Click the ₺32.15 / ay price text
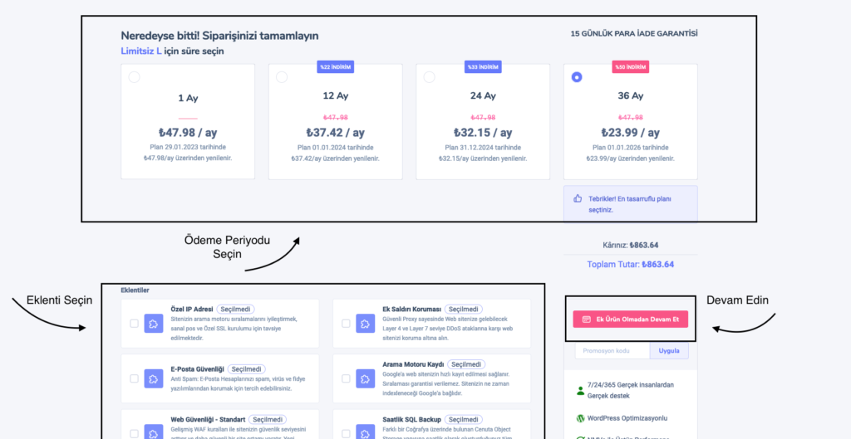851x439 pixels. pos(483,132)
